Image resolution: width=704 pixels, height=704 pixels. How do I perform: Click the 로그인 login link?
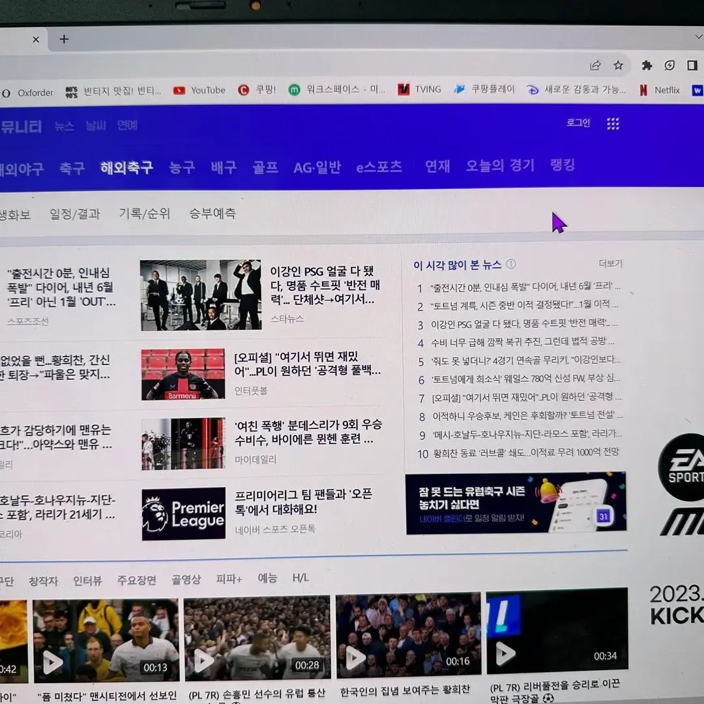578,123
